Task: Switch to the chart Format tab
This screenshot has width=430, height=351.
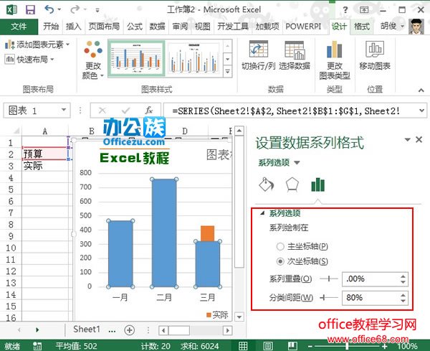Action: [x=362, y=27]
